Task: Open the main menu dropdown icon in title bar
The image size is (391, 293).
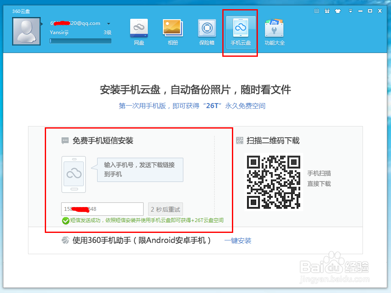Action: coord(351,11)
